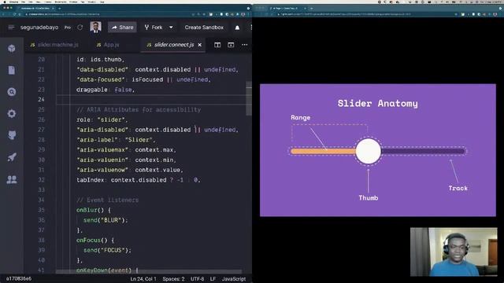Click the Share button
This screenshot has height=283, width=504.
coord(122,28)
